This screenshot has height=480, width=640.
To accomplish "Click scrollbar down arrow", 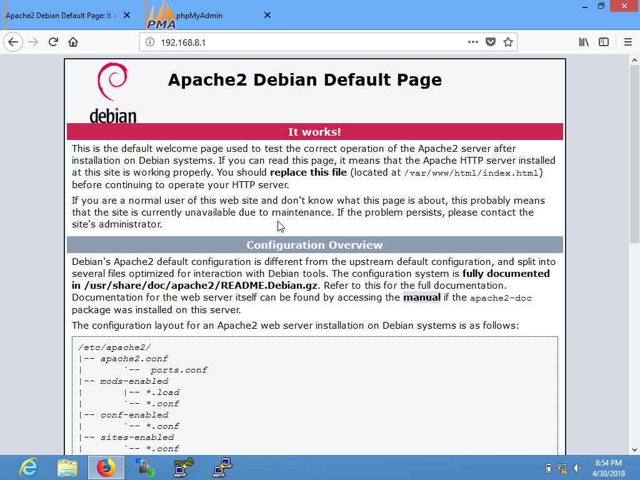I will point(634,450).
